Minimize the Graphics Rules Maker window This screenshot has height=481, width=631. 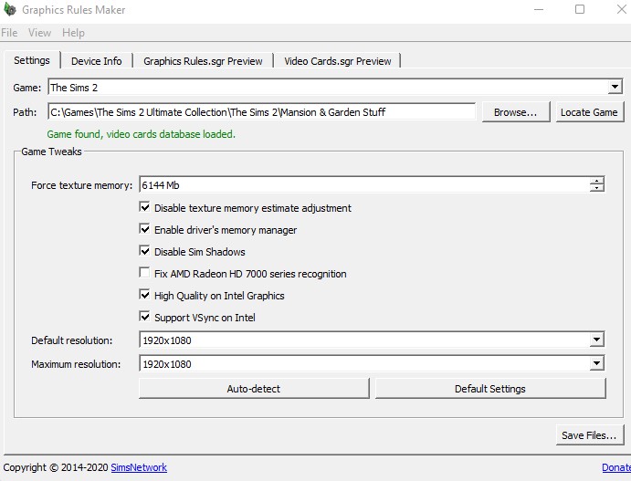point(539,9)
